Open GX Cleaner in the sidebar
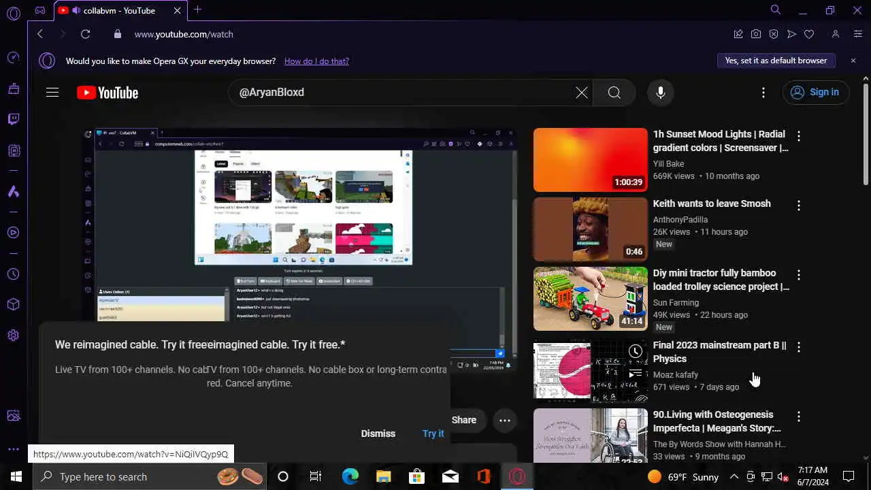This screenshot has height=490, width=871. [x=14, y=88]
